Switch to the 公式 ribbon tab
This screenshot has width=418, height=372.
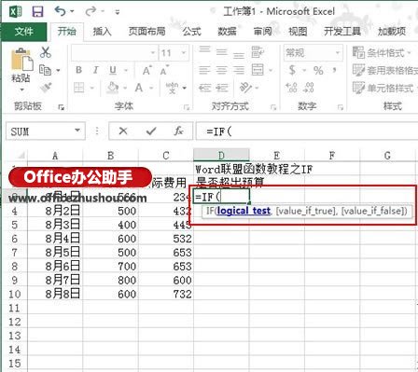pos(191,32)
